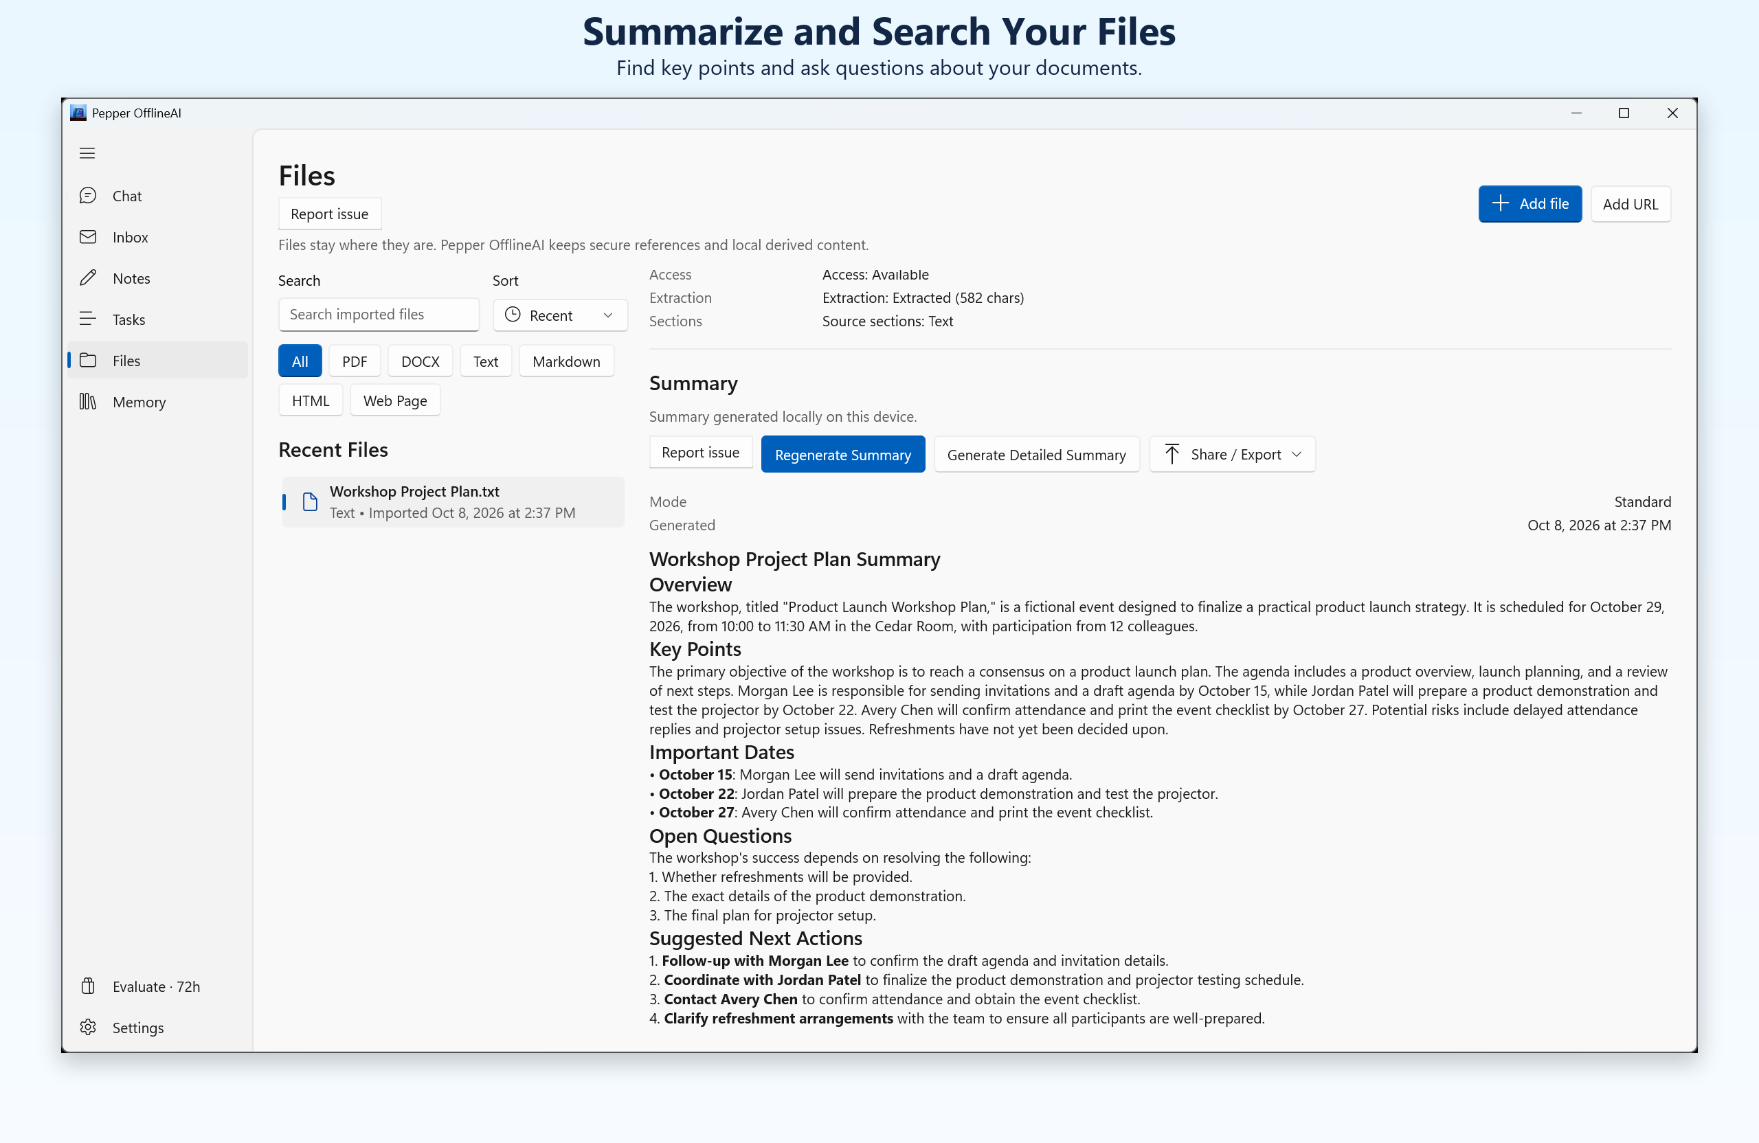This screenshot has height=1143, width=1759.
Task: Expand the Share / Export chevron
Action: tap(1297, 453)
